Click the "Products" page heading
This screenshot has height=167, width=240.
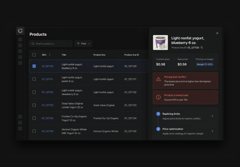pyautogui.click(x=38, y=34)
